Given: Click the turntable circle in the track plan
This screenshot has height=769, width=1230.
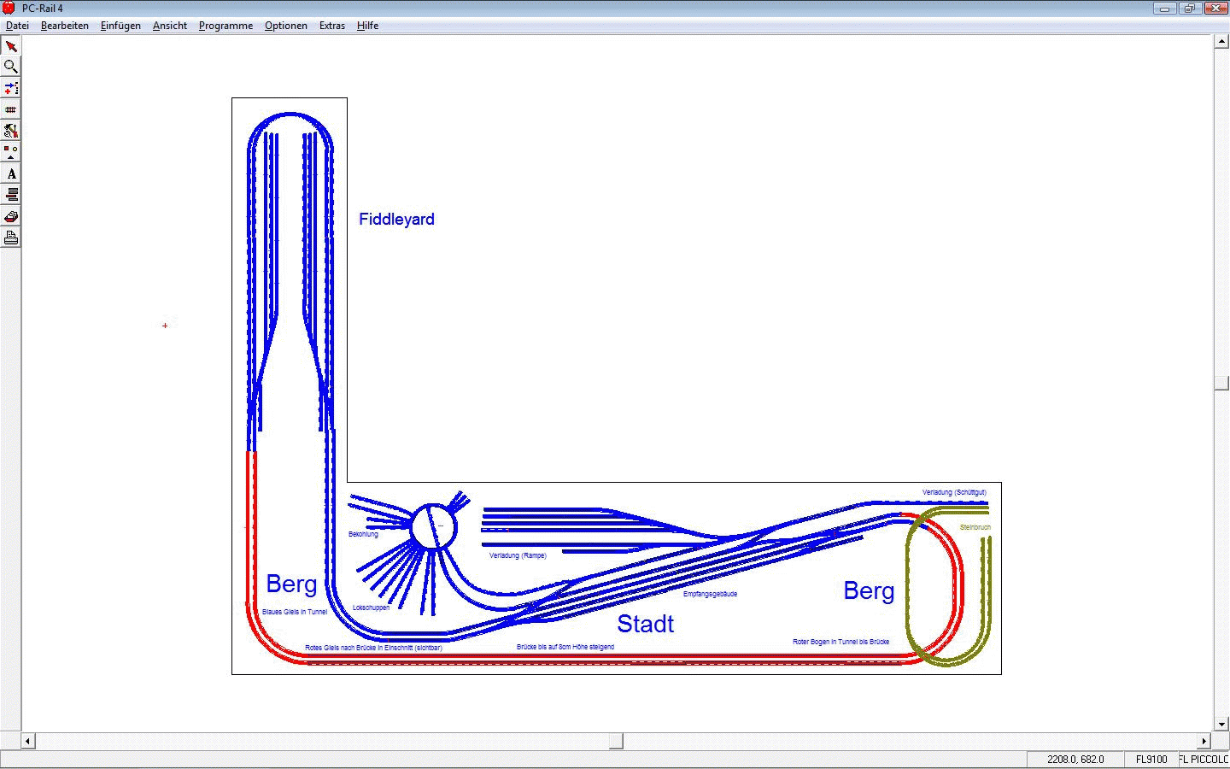Looking at the screenshot, I should (434, 526).
